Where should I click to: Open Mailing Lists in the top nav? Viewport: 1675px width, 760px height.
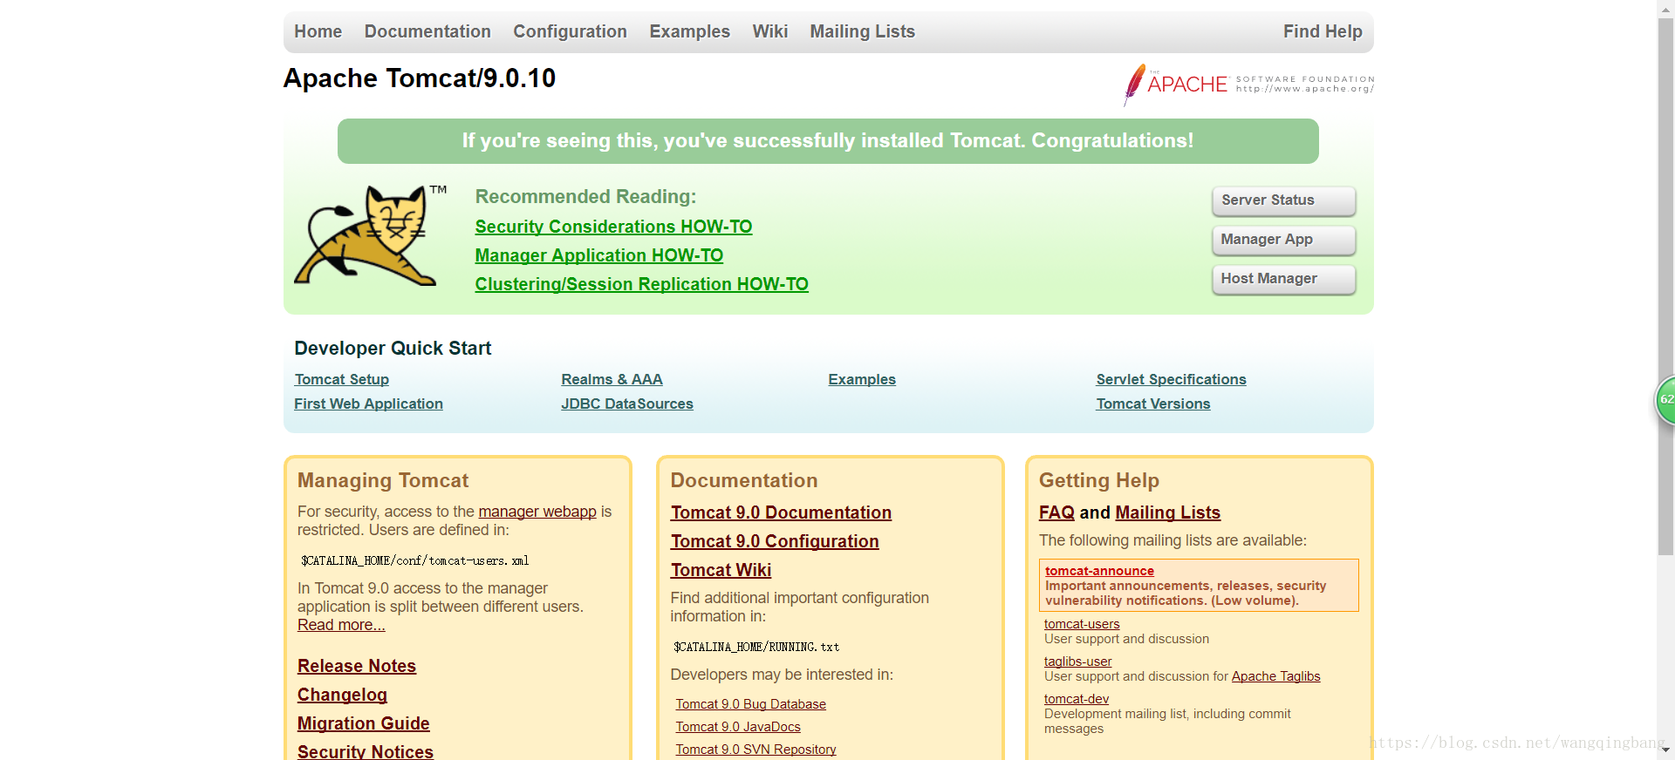[x=862, y=31]
